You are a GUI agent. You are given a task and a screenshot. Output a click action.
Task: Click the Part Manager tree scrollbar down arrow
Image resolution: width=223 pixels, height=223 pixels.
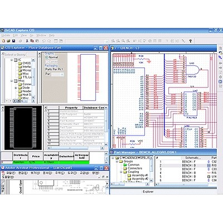coord(151,180)
